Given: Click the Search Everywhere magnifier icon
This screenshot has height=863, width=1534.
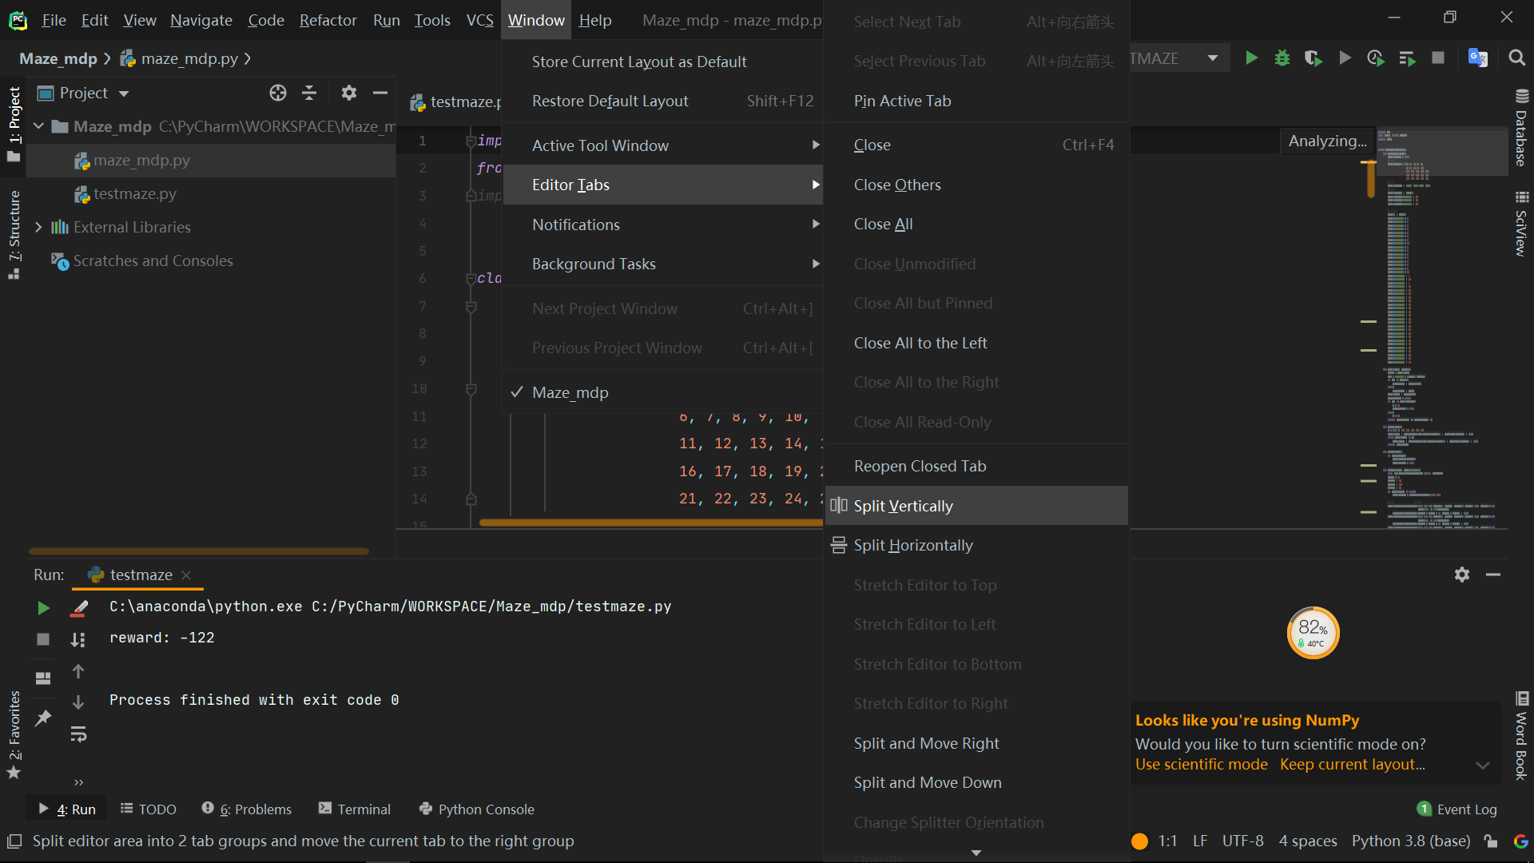Looking at the screenshot, I should tap(1516, 58).
